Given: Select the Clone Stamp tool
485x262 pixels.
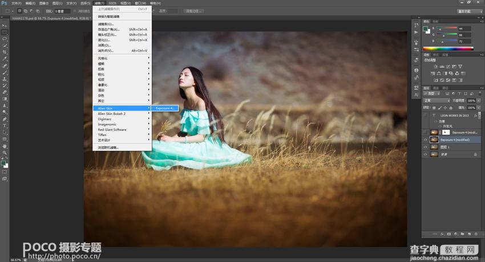Looking at the screenshot, I should tap(5, 79).
